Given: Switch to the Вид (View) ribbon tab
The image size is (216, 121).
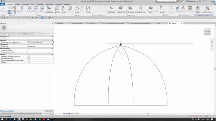Looking at the screenshot, I should tap(32, 4).
